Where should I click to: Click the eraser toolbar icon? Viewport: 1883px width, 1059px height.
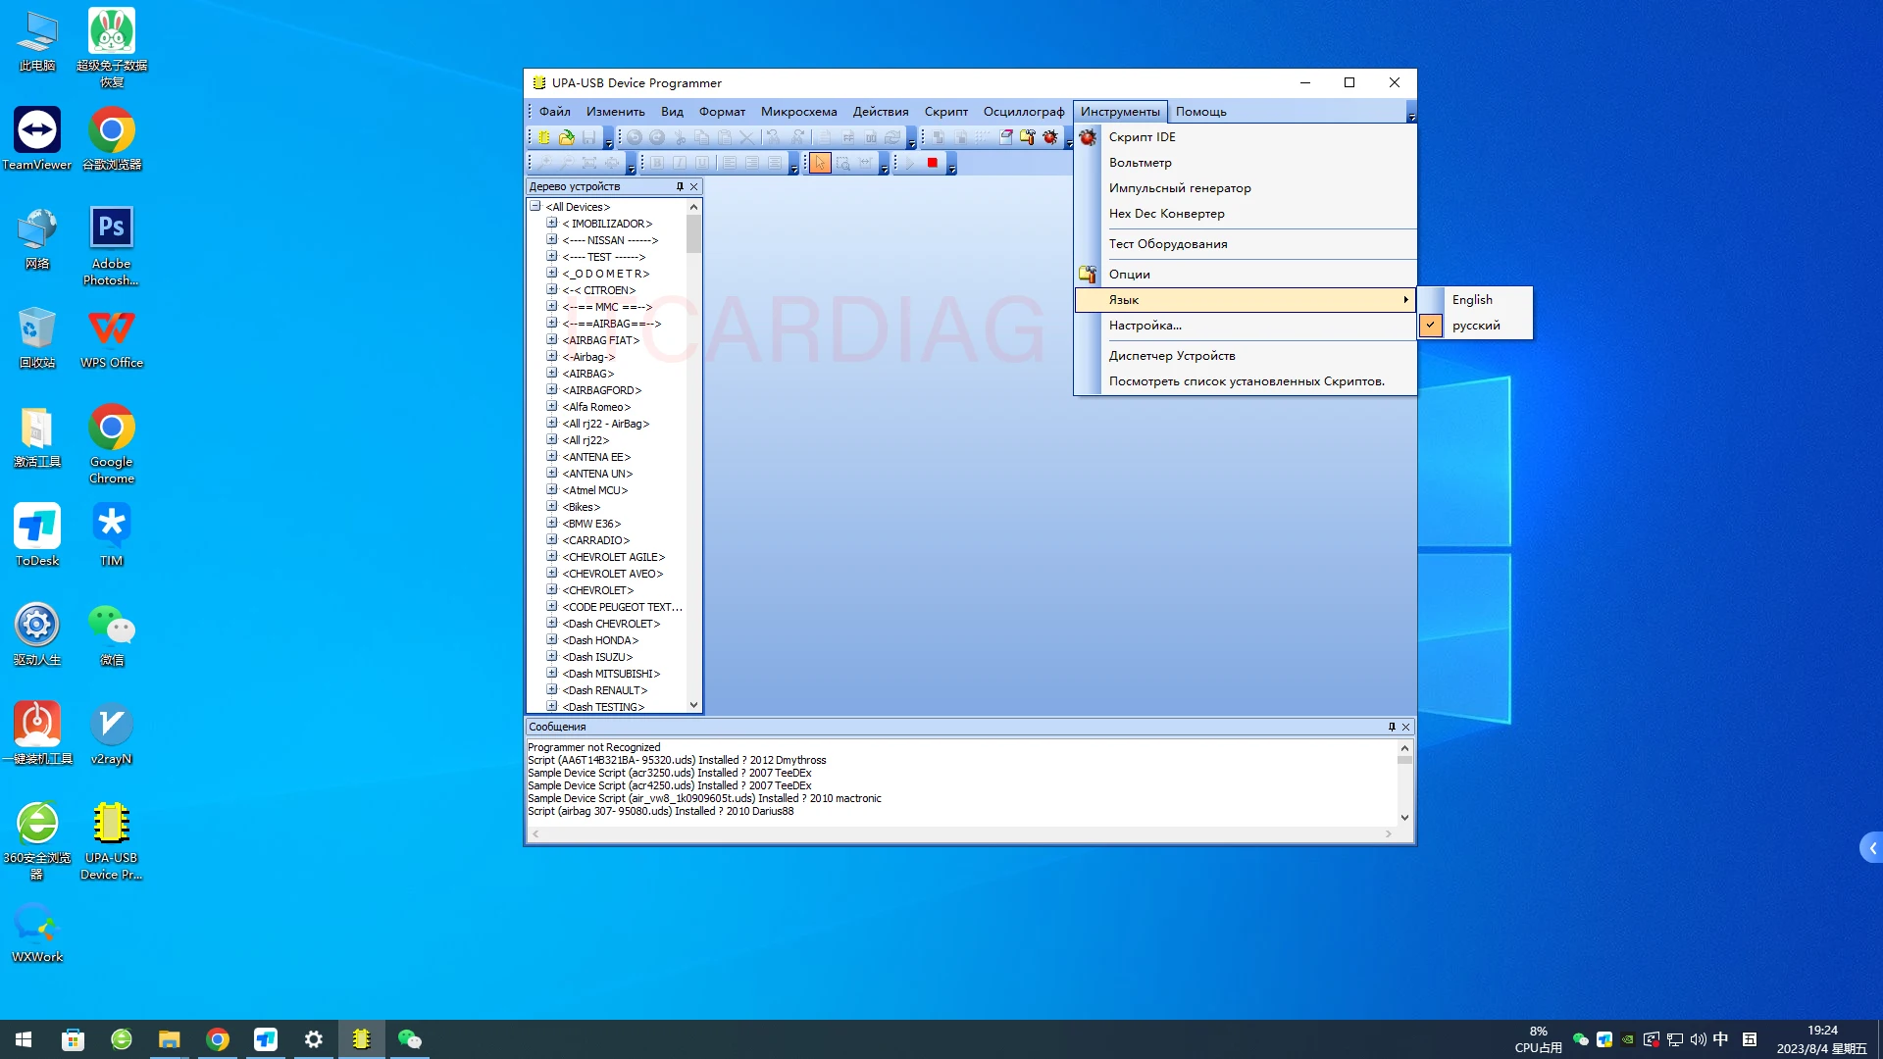1005,137
